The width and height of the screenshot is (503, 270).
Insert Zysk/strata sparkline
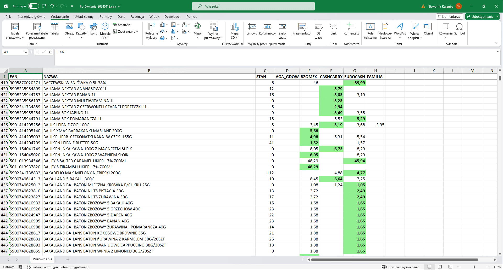pyautogui.click(x=282, y=31)
